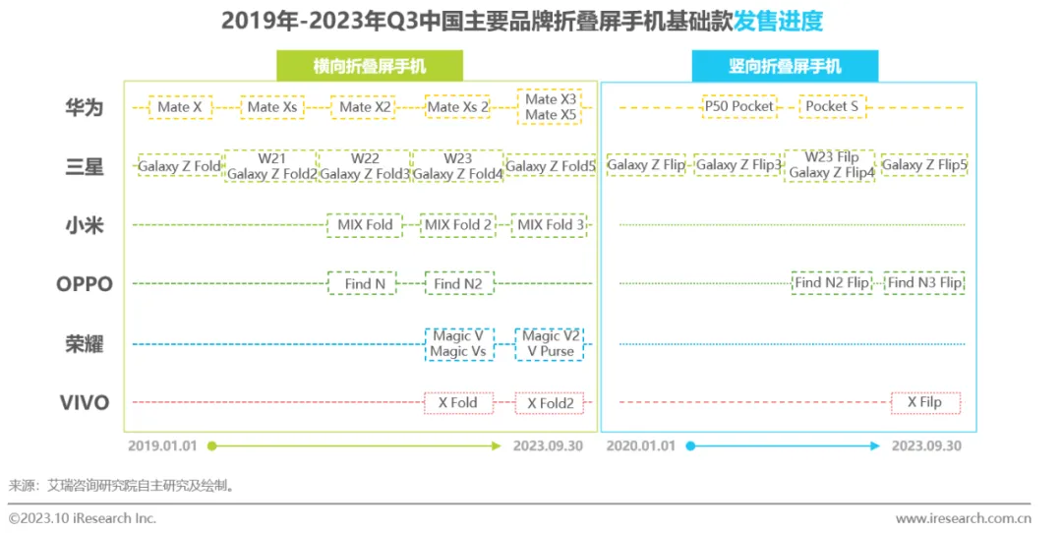The image size is (1062, 534).
Task: Click the 2023.09.30 date under green panel
Action: (x=548, y=445)
